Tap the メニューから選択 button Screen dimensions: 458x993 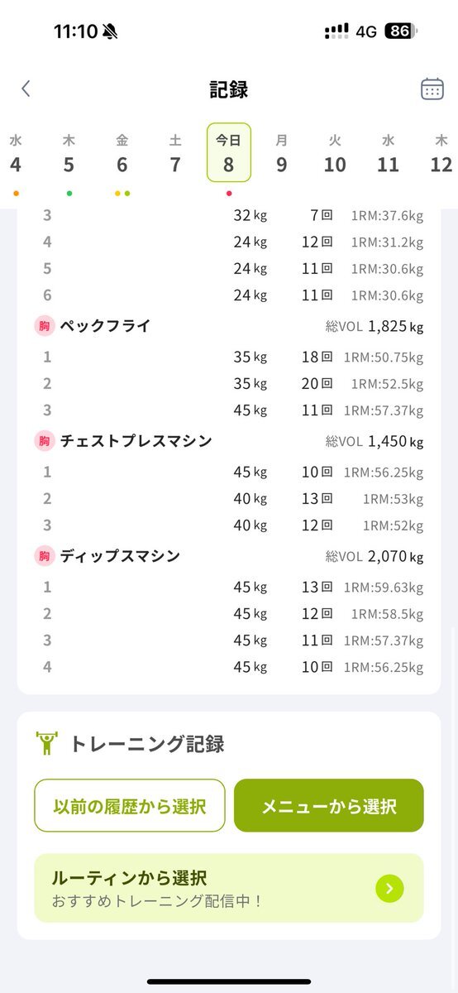click(x=329, y=805)
